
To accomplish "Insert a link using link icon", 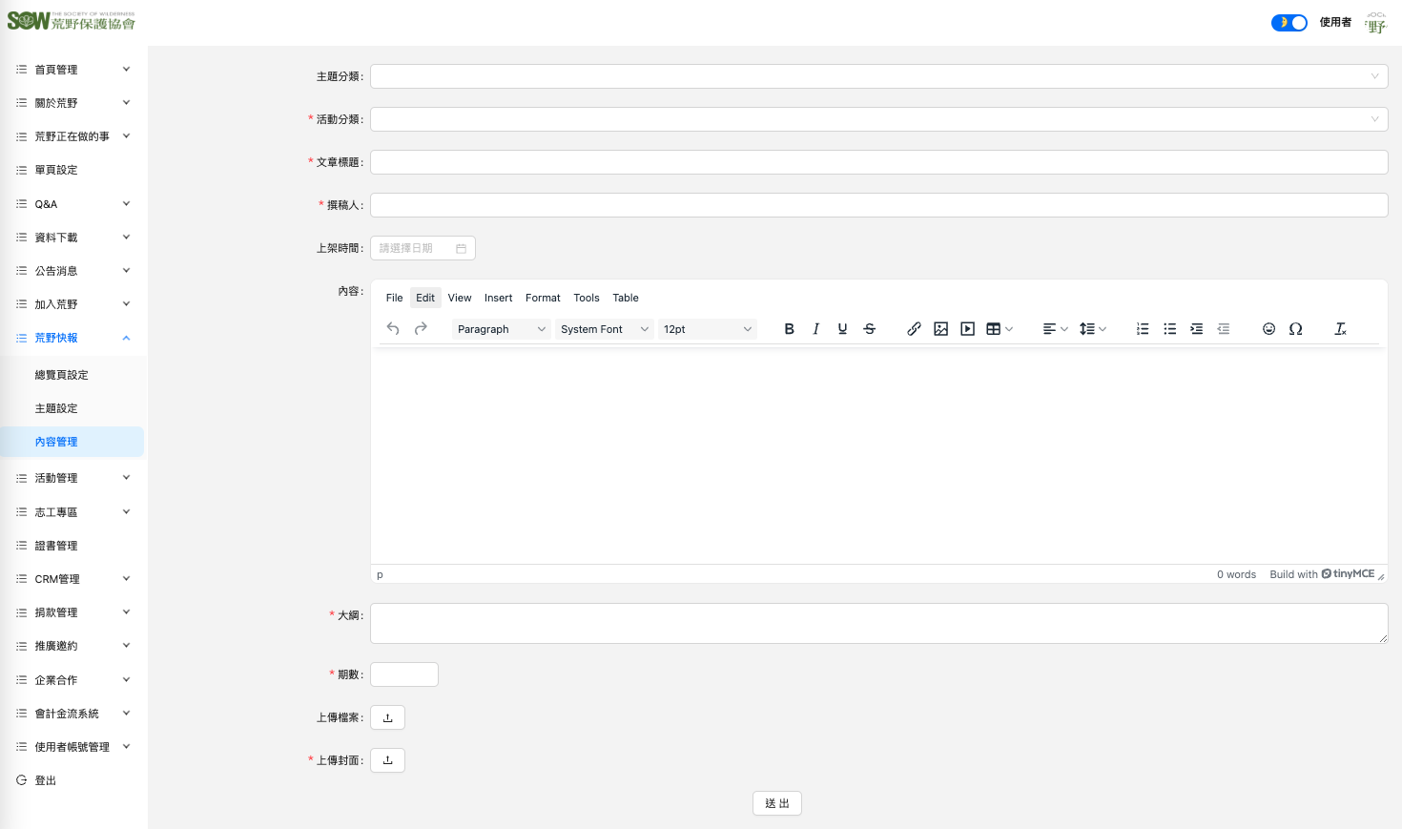I will pos(914,329).
